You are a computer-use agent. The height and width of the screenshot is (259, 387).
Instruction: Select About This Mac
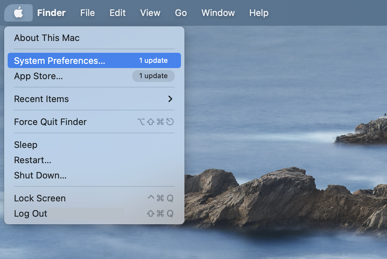click(94, 38)
